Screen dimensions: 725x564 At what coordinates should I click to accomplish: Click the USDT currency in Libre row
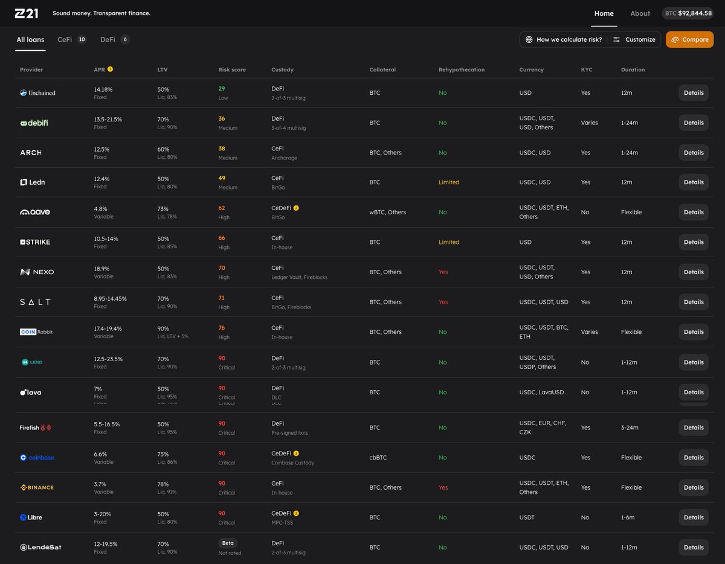click(x=527, y=518)
